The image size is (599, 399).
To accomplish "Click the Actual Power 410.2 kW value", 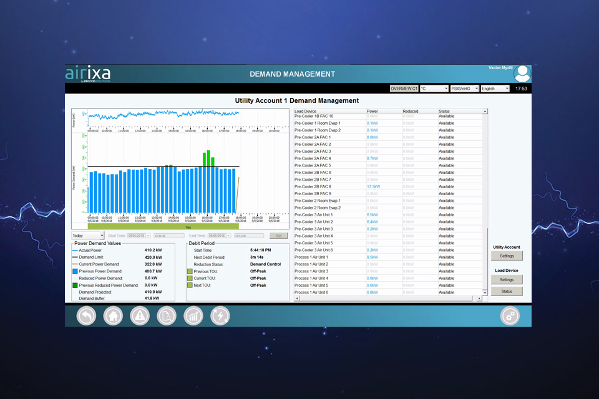I will point(153,250).
